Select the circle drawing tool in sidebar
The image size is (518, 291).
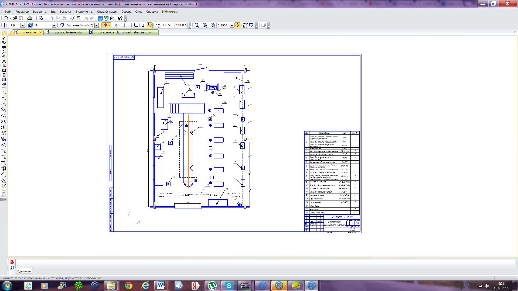point(3,109)
